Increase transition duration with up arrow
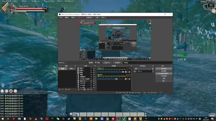Viewport: 216px width, 121px height. pos(153,71)
